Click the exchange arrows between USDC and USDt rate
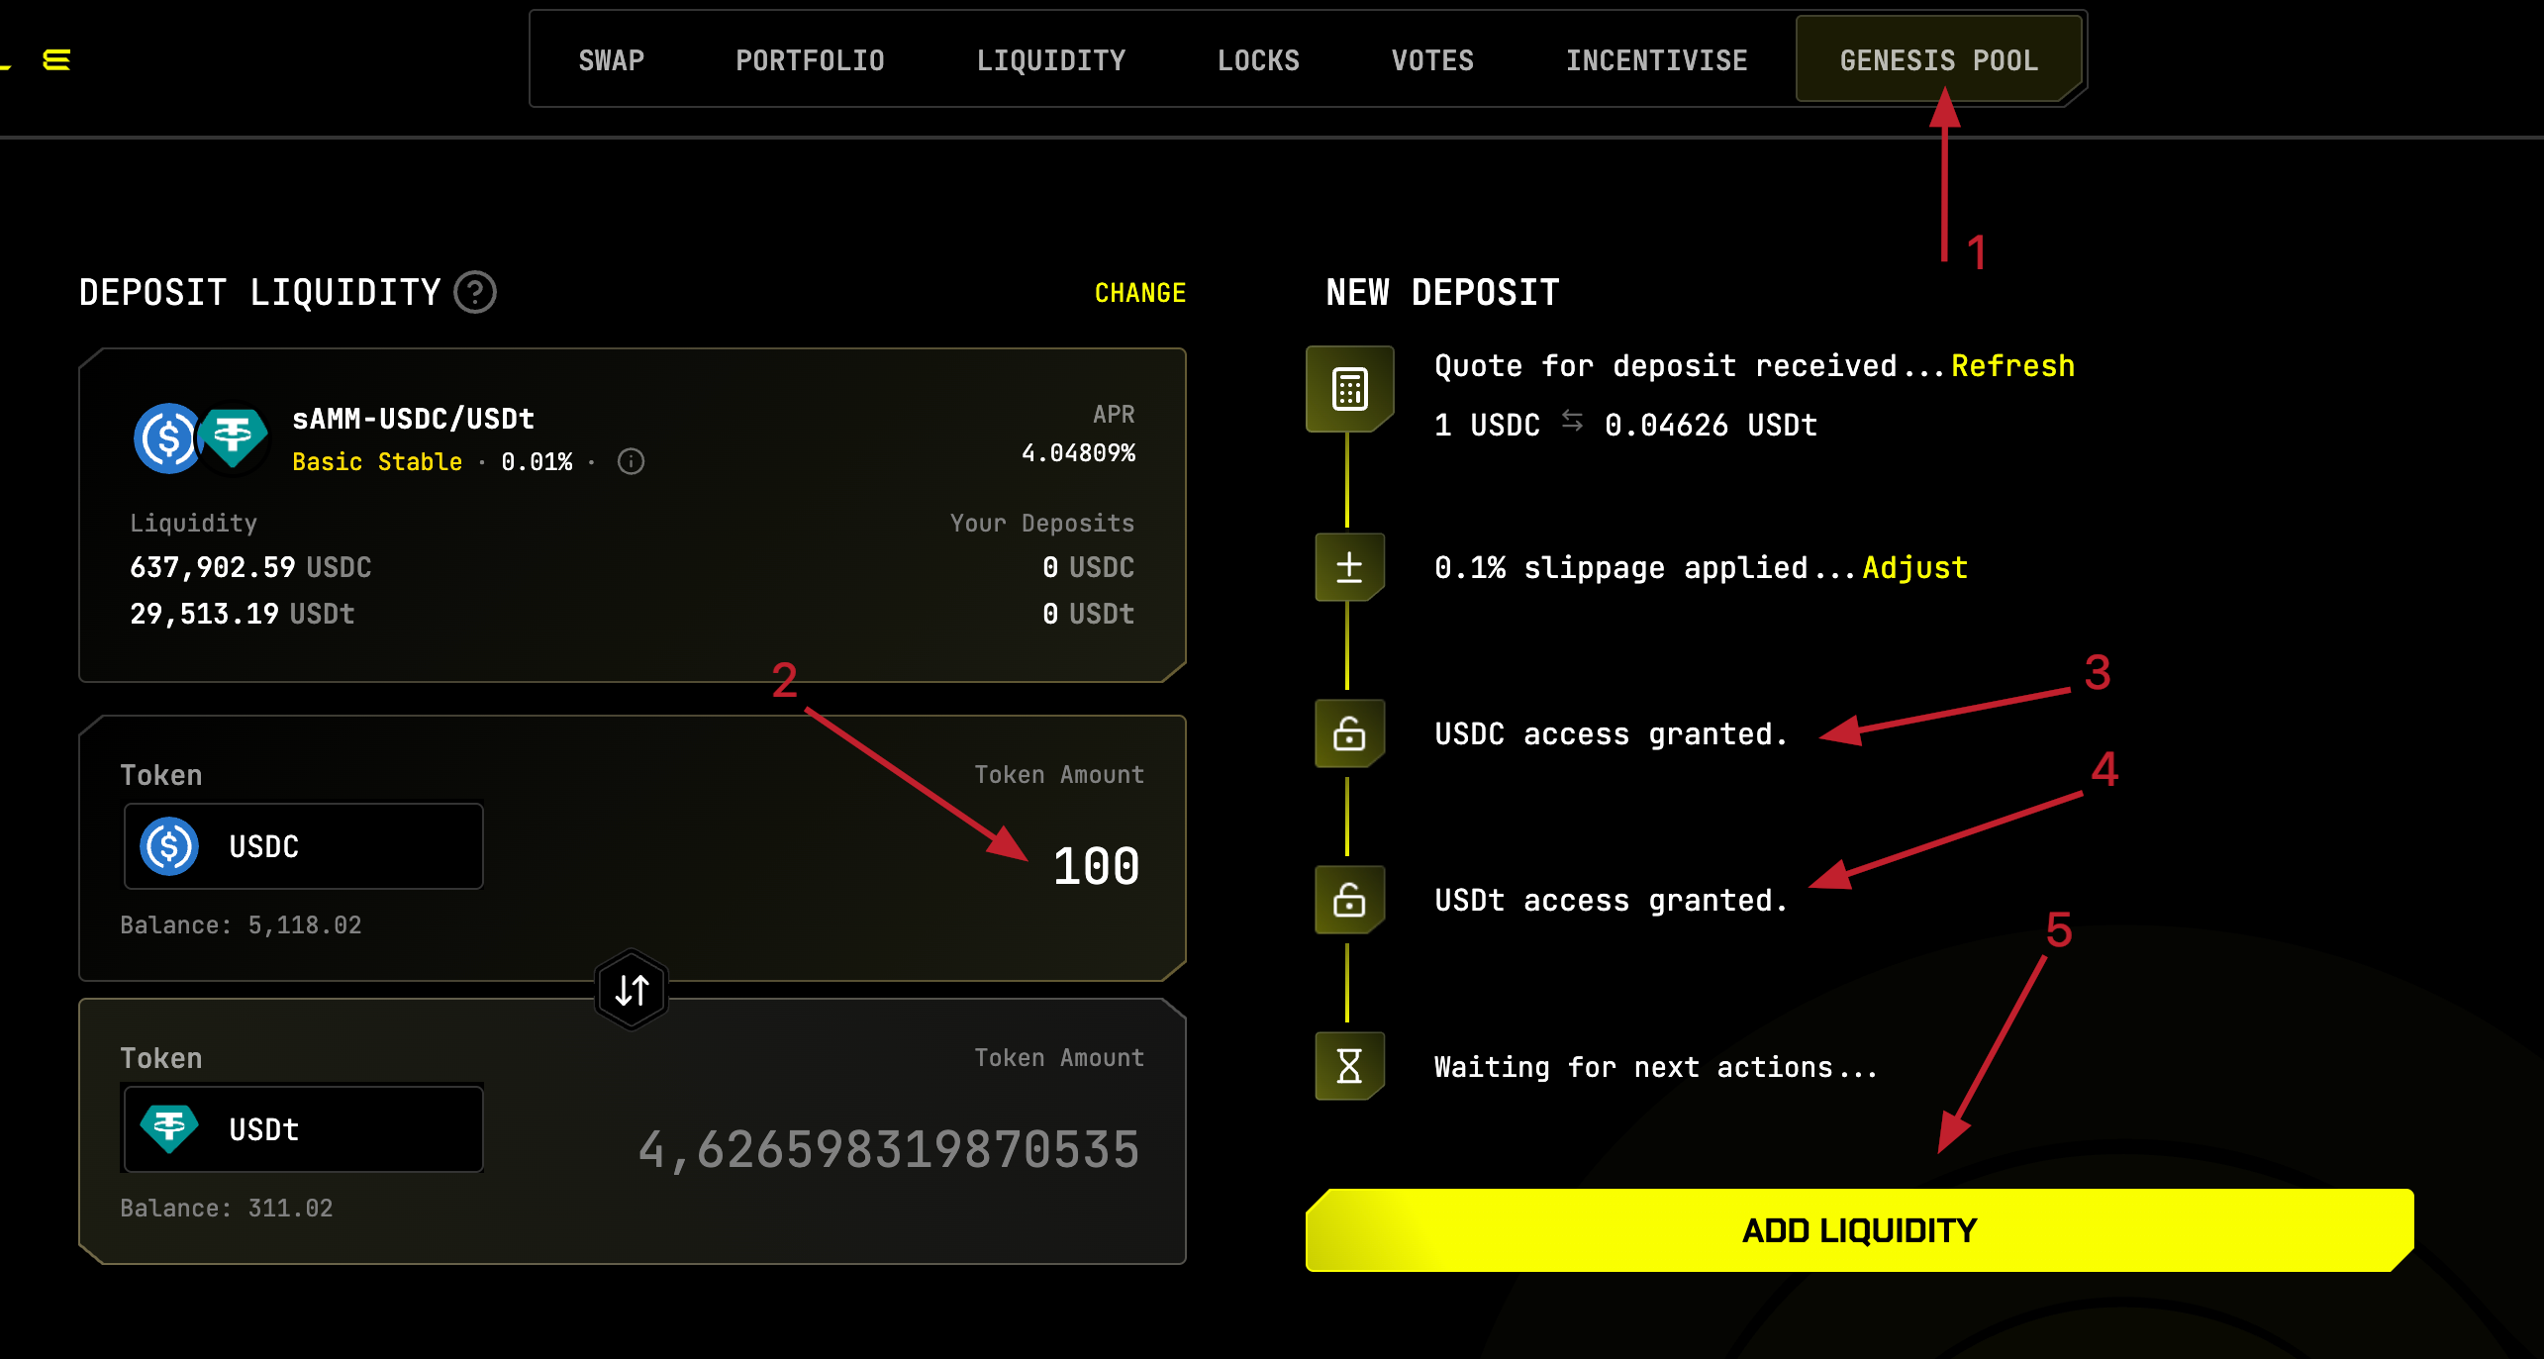2544x1359 pixels. [1572, 421]
